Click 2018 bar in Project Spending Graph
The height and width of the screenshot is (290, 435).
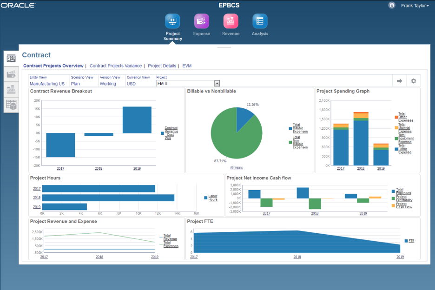pos(361,139)
